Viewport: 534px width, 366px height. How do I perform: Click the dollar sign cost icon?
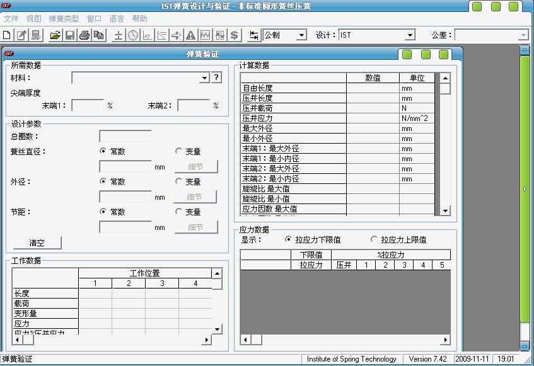point(235,35)
